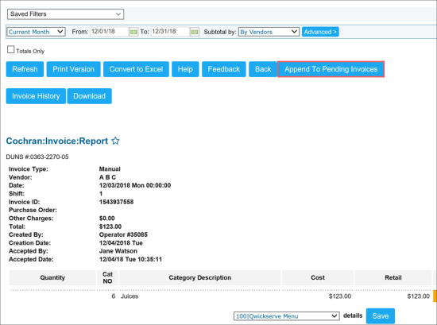Go Back using the Back button
The width and height of the screenshot is (437, 325).
pos(263,69)
